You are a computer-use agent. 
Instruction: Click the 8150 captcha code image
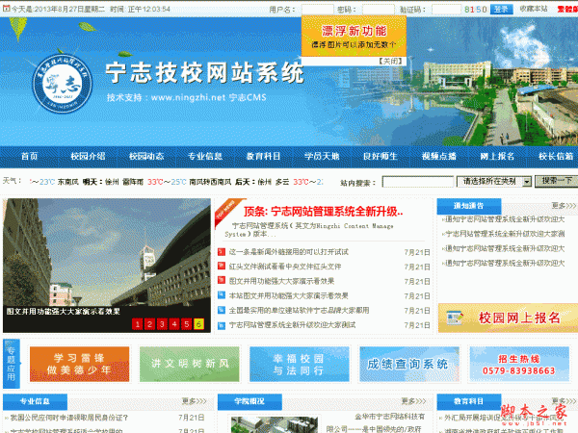[x=476, y=10]
